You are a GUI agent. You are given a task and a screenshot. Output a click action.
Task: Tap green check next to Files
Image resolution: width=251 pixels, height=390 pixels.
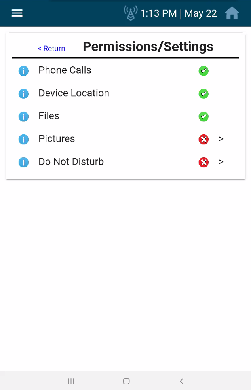(203, 117)
